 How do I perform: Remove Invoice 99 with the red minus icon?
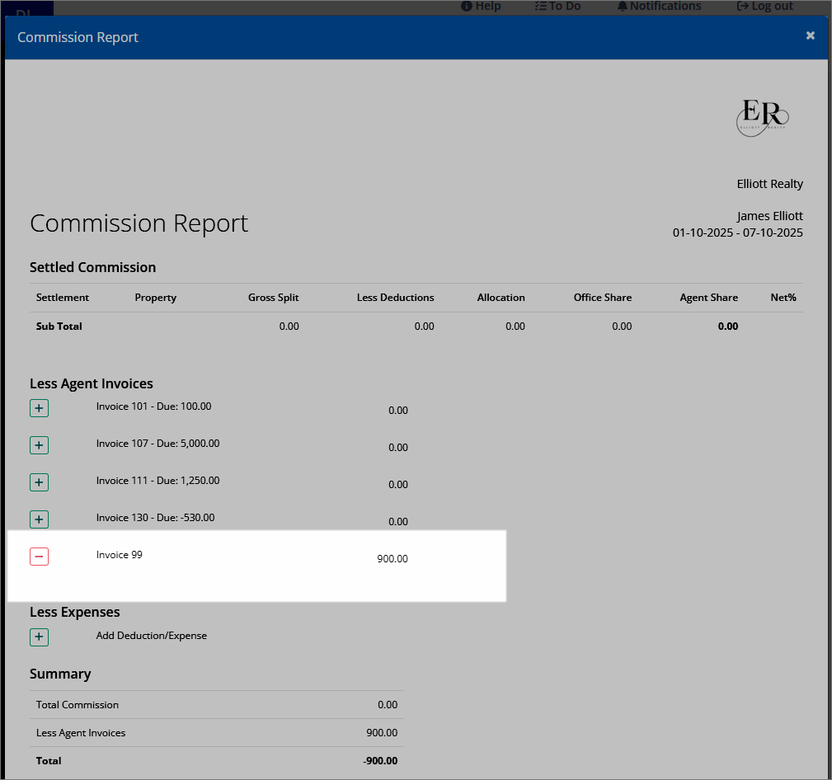point(40,557)
